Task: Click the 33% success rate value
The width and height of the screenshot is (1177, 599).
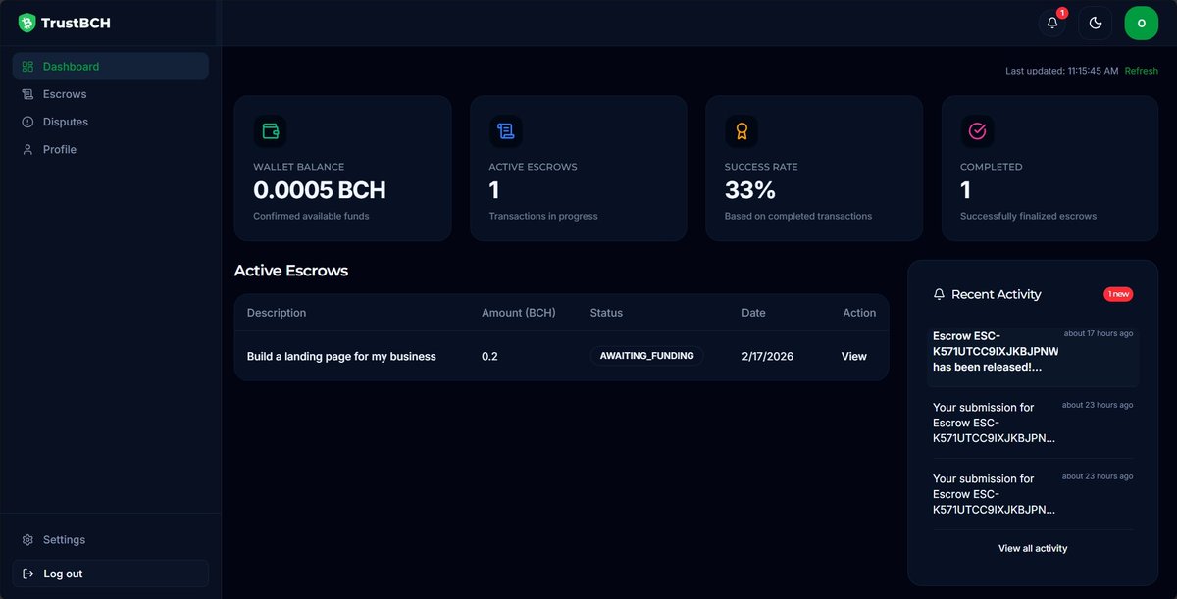Action: pyautogui.click(x=750, y=190)
